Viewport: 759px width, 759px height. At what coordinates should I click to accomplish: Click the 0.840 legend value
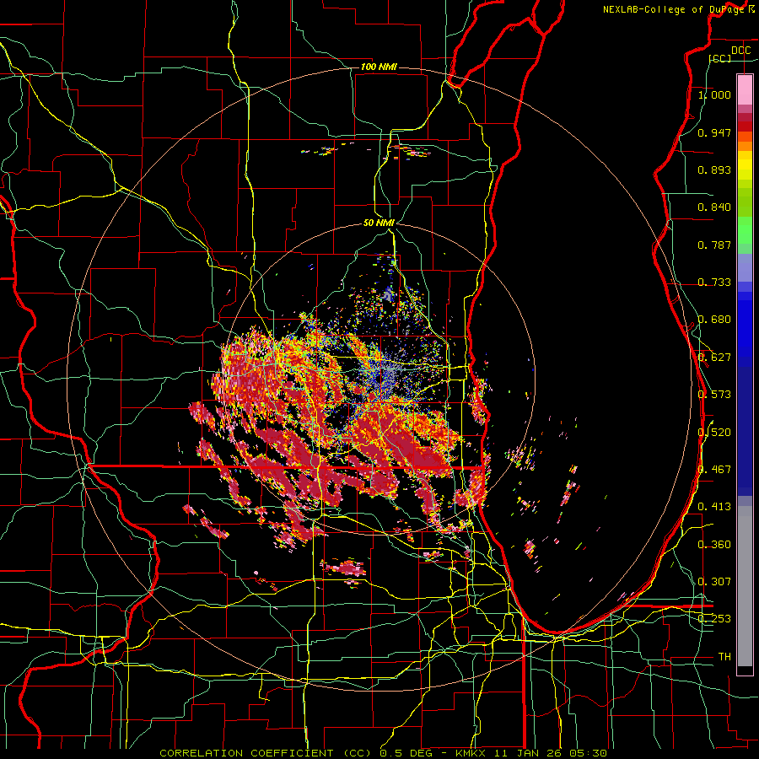(714, 207)
